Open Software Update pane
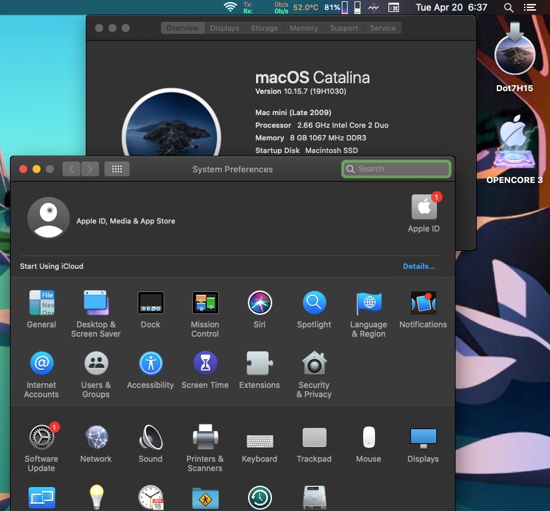Image resolution: width=550 pixels, height=511 pixels. [41, 437]
